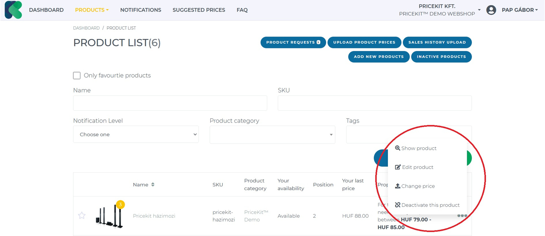This screenshot has height=236, width=545.
Task: Click the Product category column header
Action: (x=255, y=184)
